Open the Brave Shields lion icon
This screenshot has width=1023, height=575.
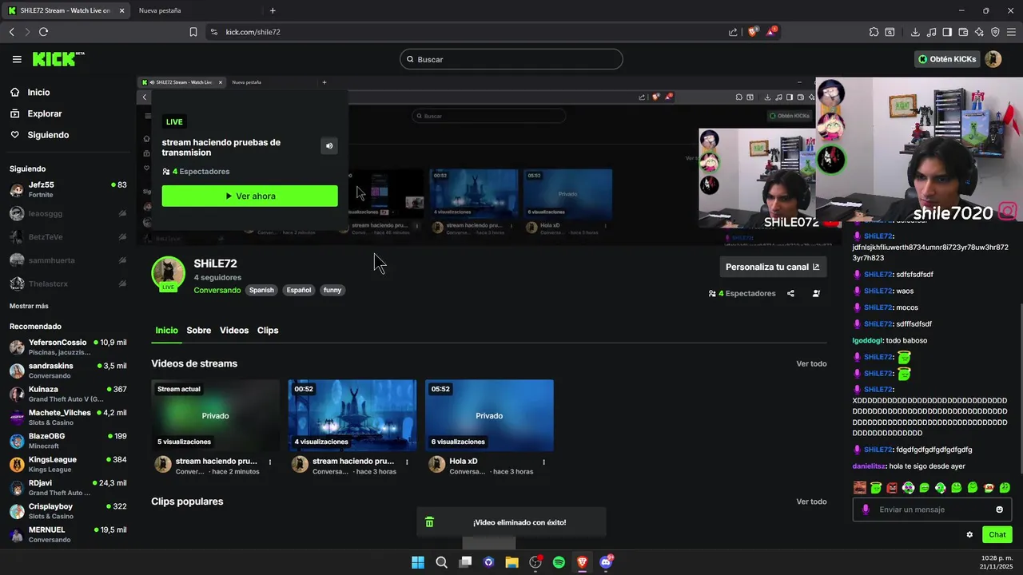pyautogui.click(x=752, y=32)
